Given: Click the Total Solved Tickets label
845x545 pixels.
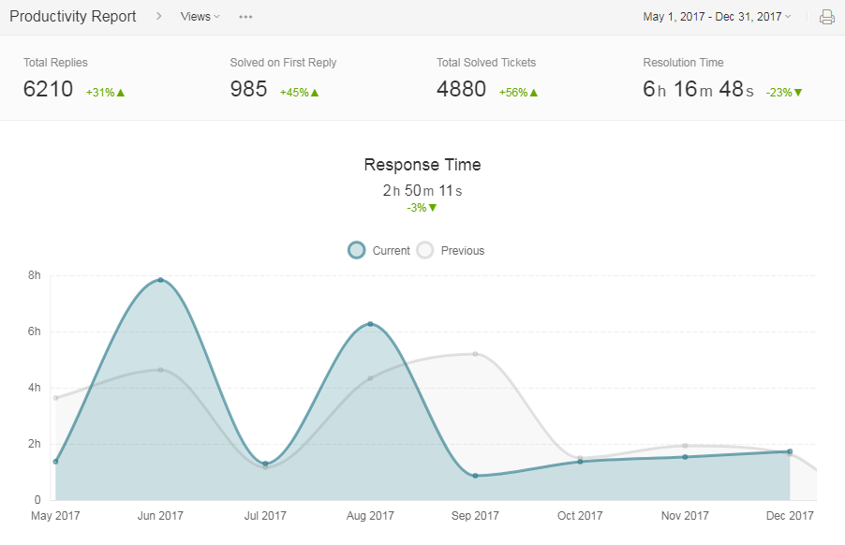Looking at the screenshot, I should coord(486,63).
